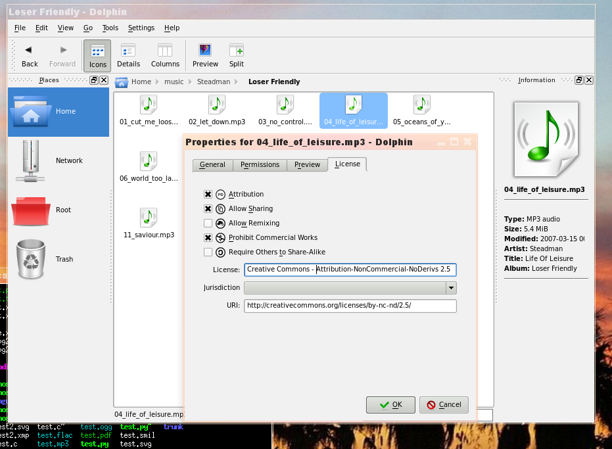The image size is (612, 449).
Task: Expand breadcrumb arrow after Home
Action: pyautogui.click(x=158, y=82)
